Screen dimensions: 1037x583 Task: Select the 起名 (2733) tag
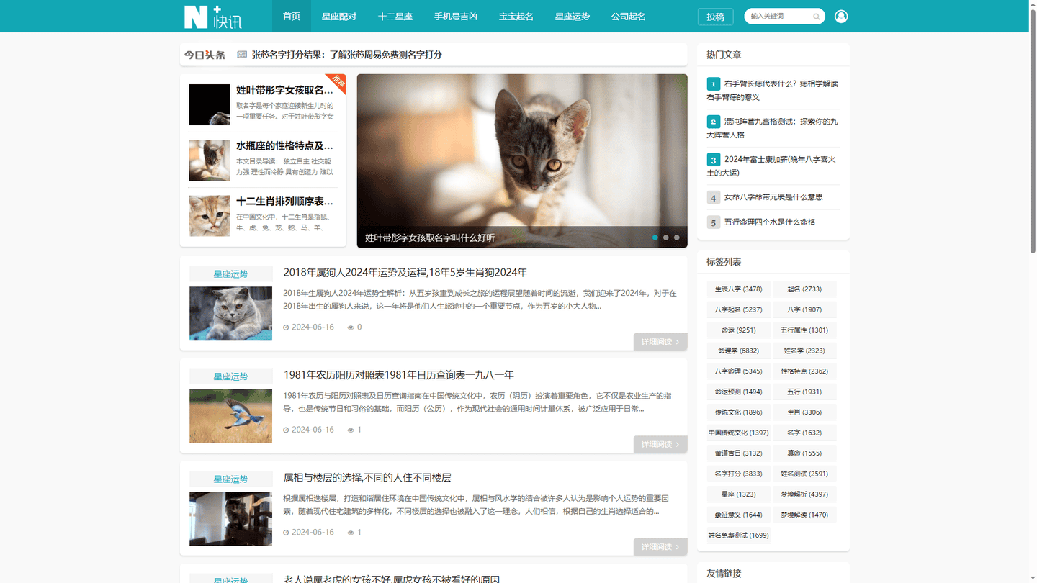[x=804, y=289]
